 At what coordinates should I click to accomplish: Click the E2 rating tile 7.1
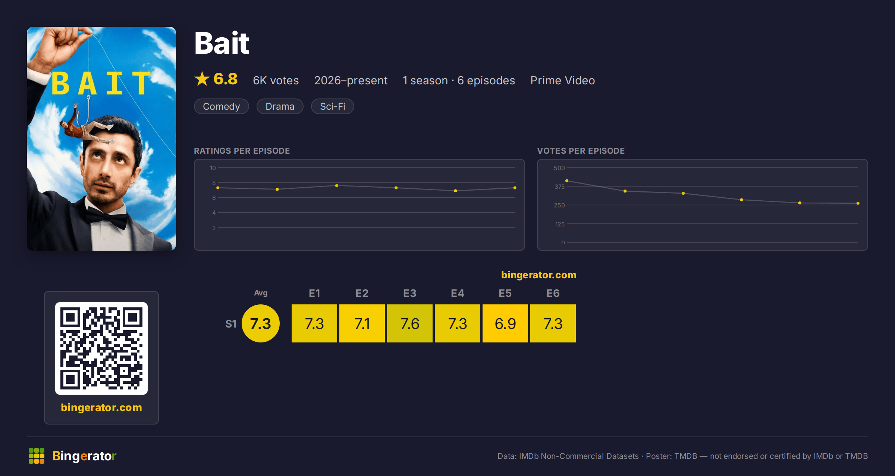click(x=362, y=323)
